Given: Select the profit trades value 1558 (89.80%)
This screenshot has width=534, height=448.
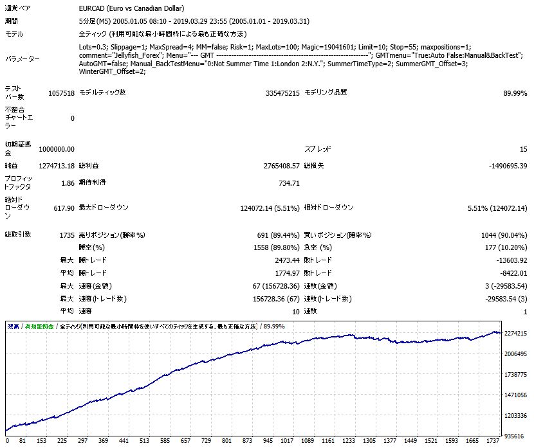Looking at the screenshot, I should 277,247.
